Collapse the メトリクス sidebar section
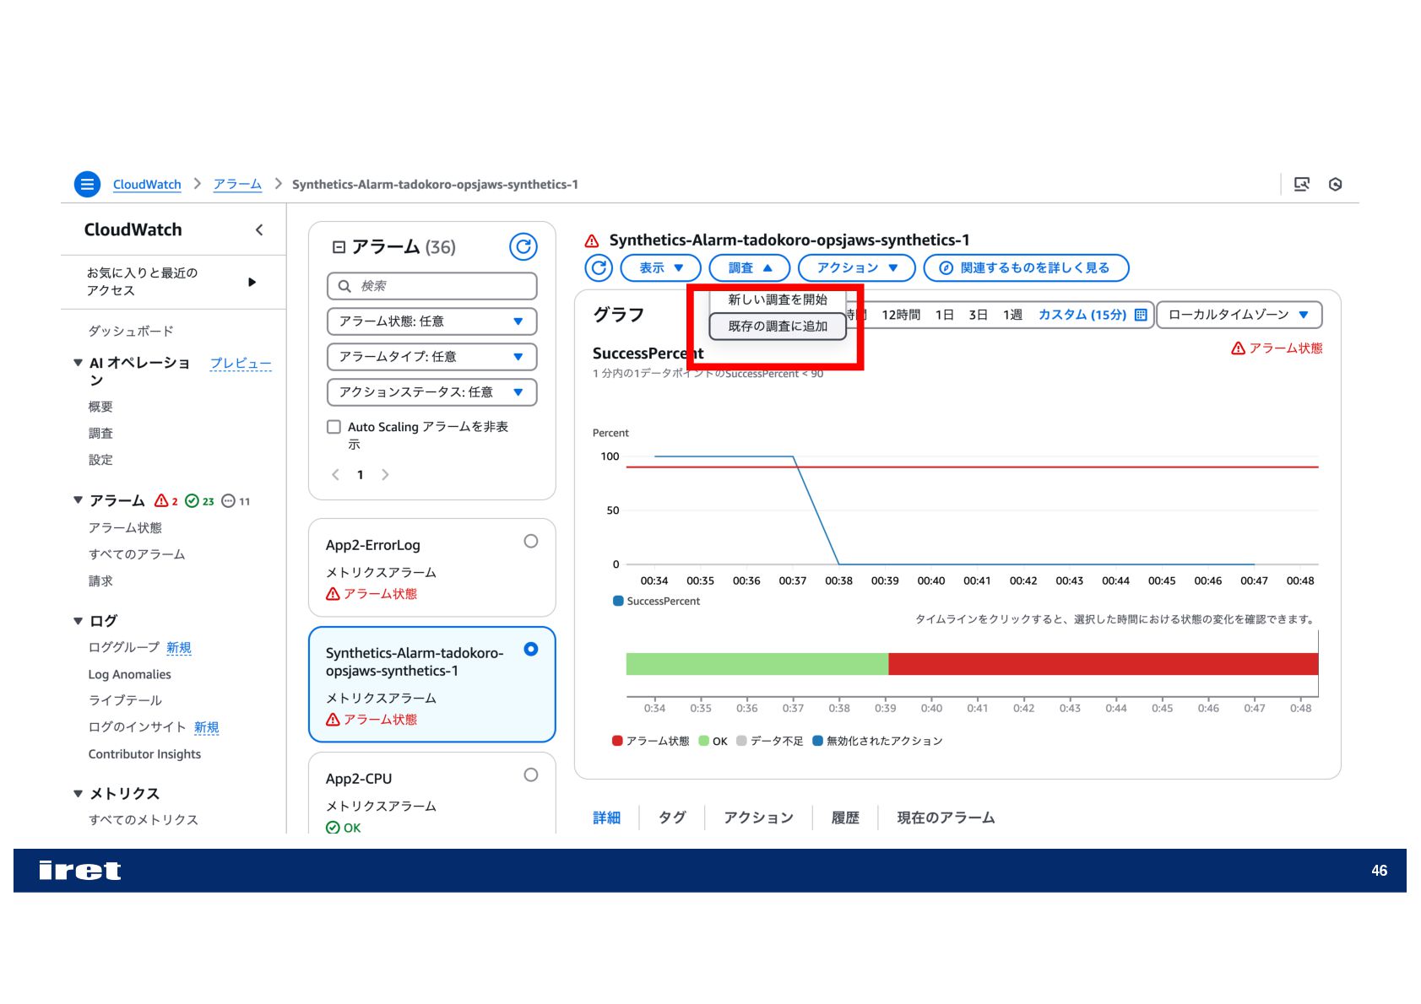This screenshot has width=1421, height=1004. (78, 793)
